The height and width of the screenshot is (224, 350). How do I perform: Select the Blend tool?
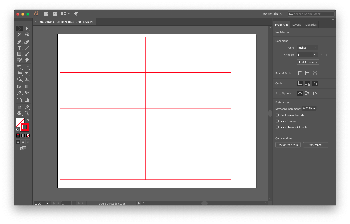point(27,93)
